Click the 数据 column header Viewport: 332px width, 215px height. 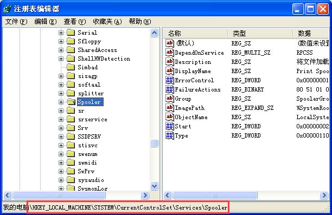311,33
